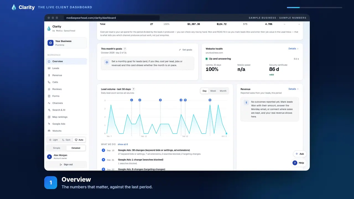Open Google Ads via its cursor icon
This screenshot has width=354, height=199.
click(x=49, y=124)
